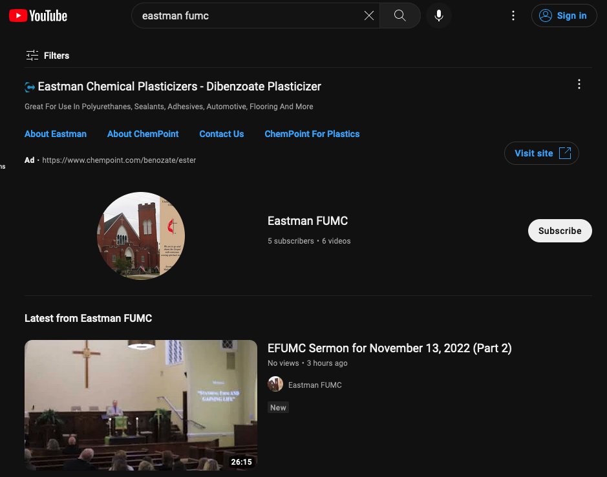The height and width of the screenshot is (477, 607).
Task: Open the EFUMC Sermon November 13 video title
Action: 389,348
